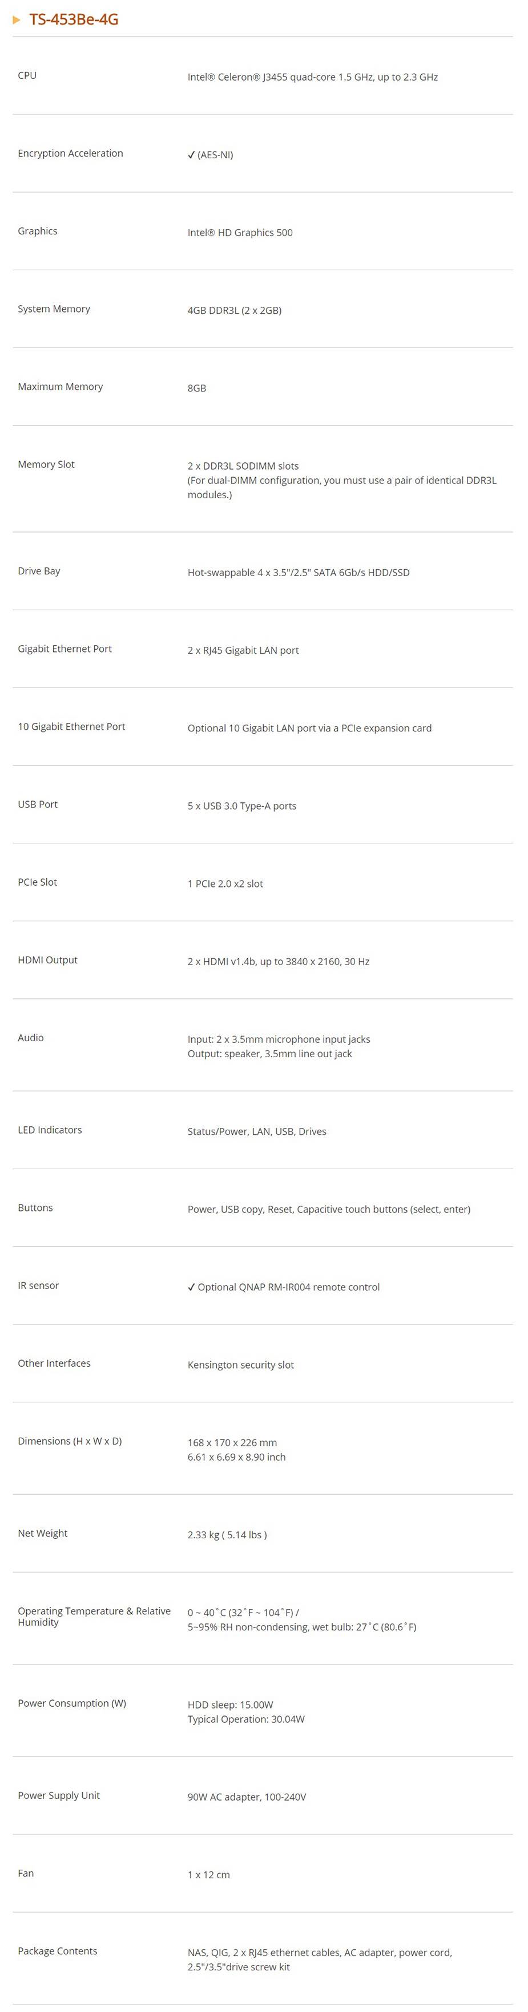Select the Kensington security slot text
The height and width of the screenshot is (2012, 528).
[x=240, y=1365]
